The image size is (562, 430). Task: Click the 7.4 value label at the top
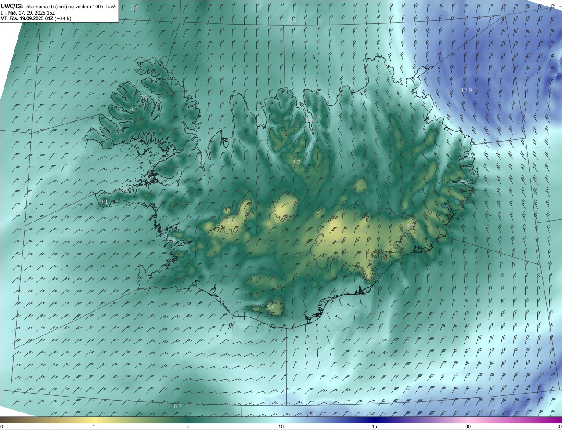pos(134,8)
